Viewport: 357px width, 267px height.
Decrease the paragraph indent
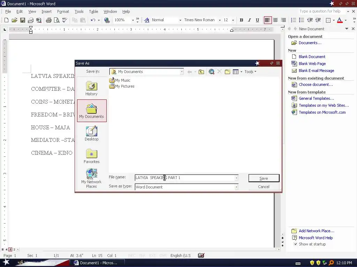310,20
